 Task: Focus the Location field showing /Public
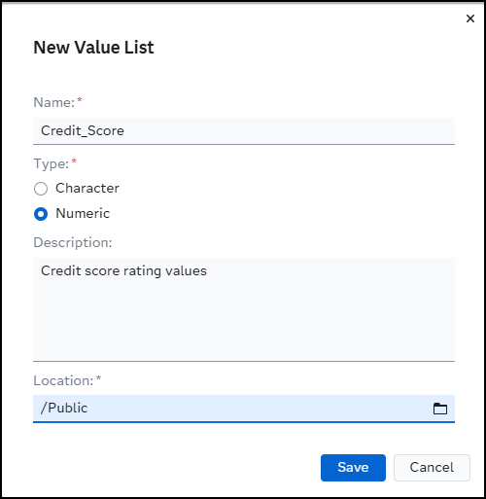pos(230,409)
